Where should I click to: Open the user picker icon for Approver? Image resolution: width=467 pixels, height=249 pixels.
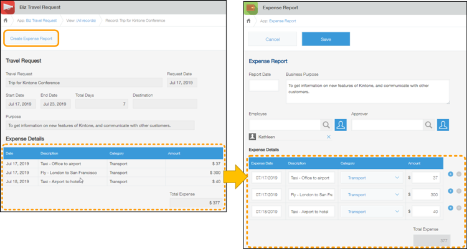(x=443, y=125)
